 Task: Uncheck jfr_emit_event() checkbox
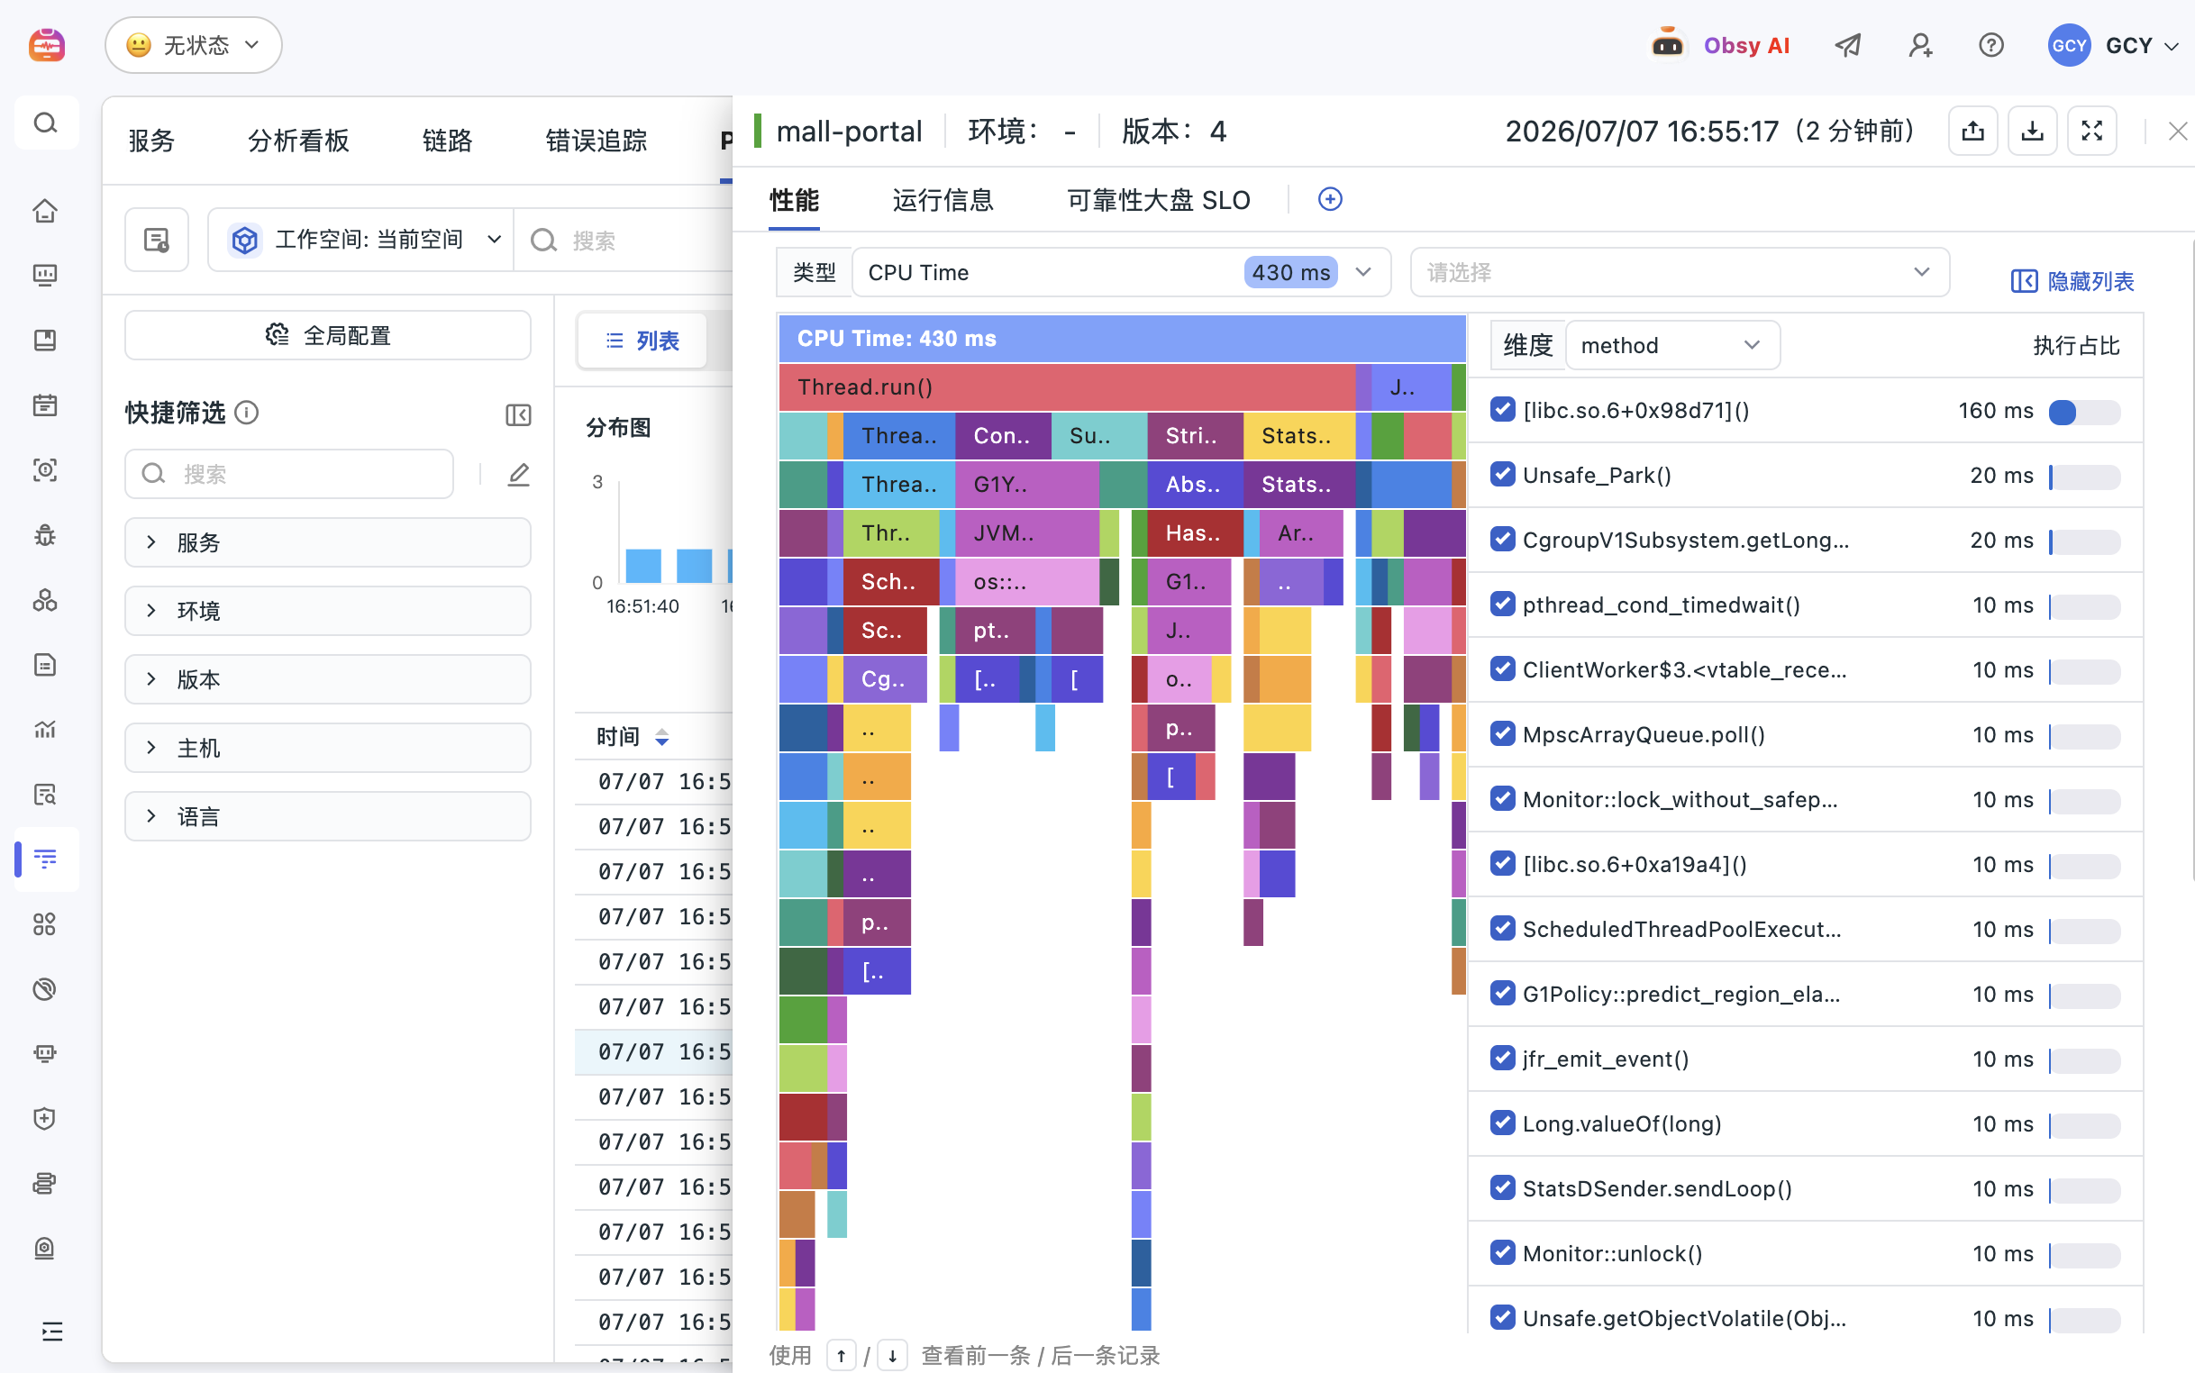click(1502, 1058)
